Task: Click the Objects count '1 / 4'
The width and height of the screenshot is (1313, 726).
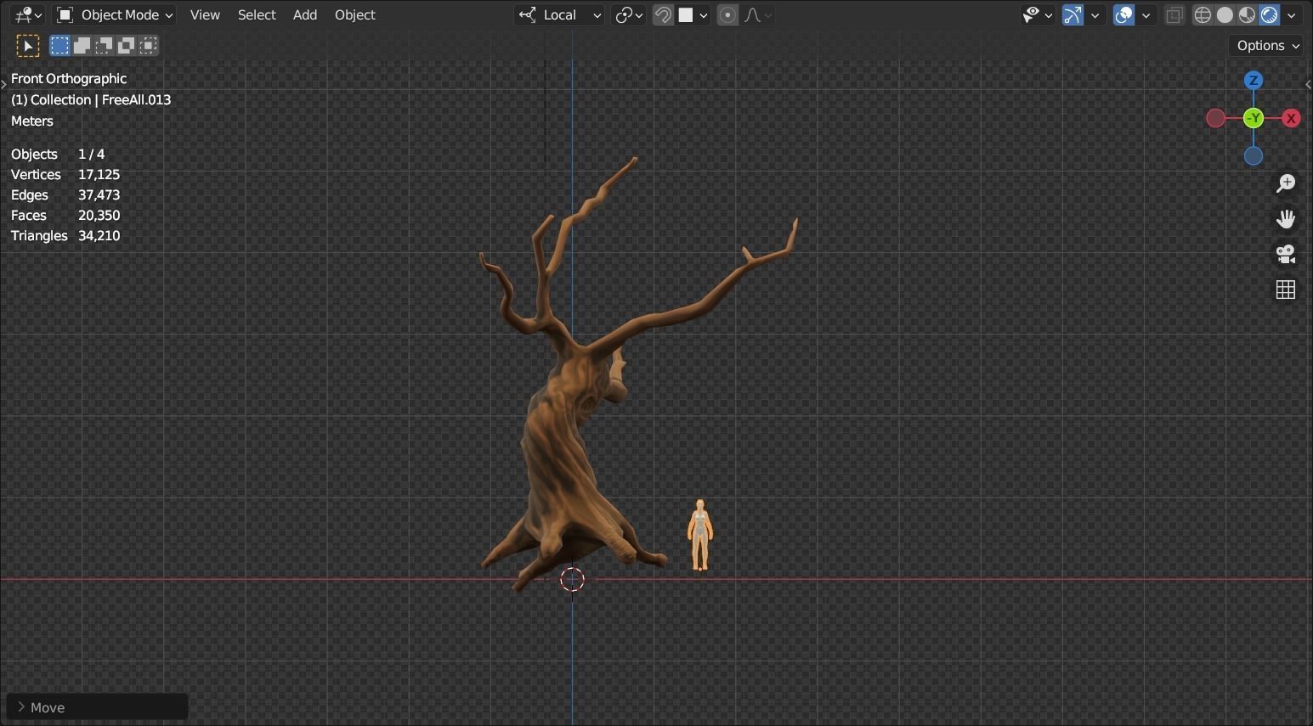Action: [91, 154]
